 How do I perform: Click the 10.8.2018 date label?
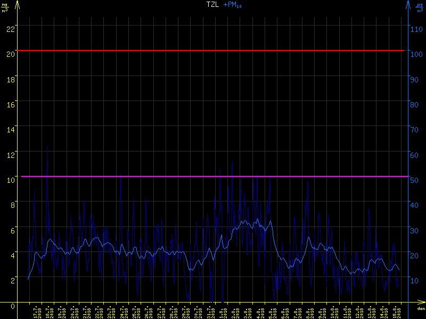[x=335, y=312]
